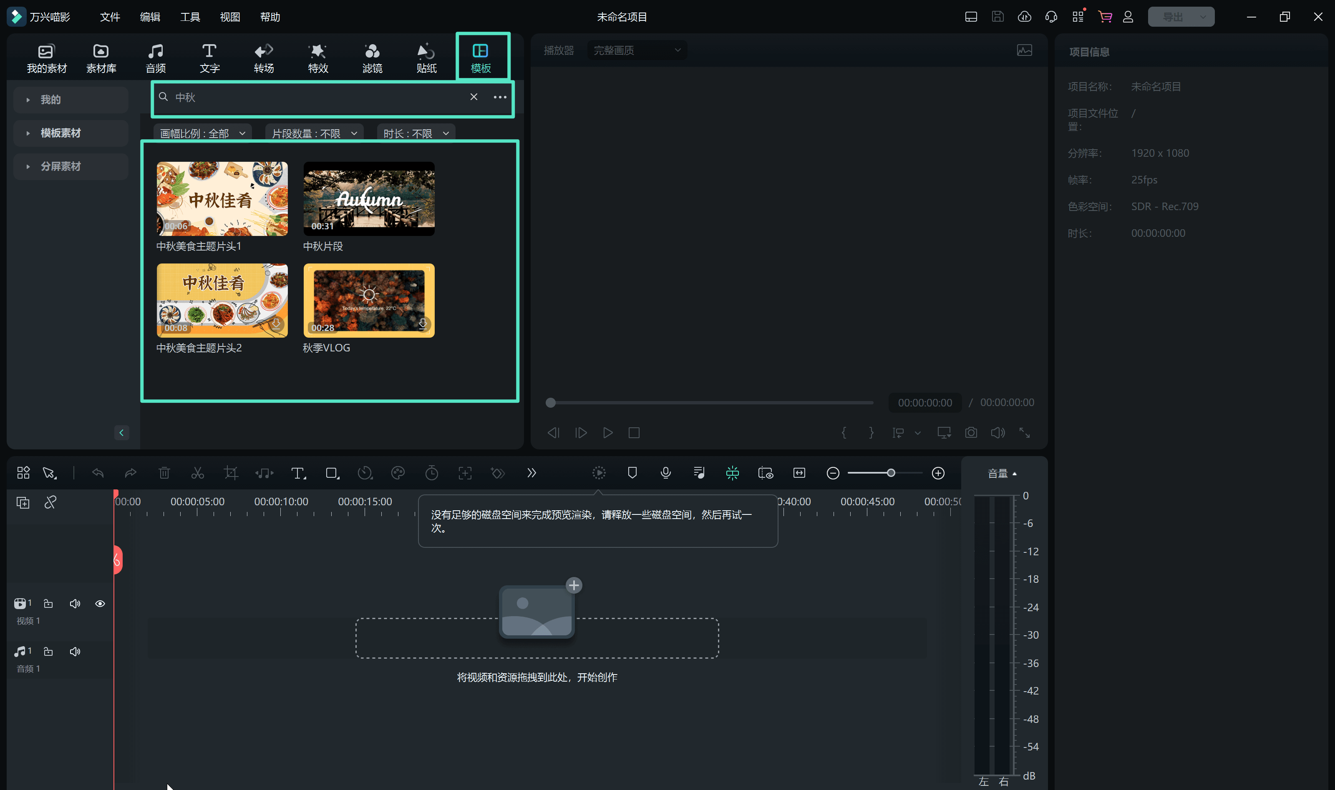The image size is (1335, 790).
Task: Open the color palette tool icon
Action: click(398, 473)
